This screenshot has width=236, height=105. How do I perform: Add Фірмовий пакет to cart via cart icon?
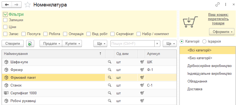pyautogui.click(x=142, y=77)
